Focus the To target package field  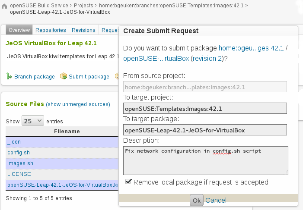tap(205, 130)
